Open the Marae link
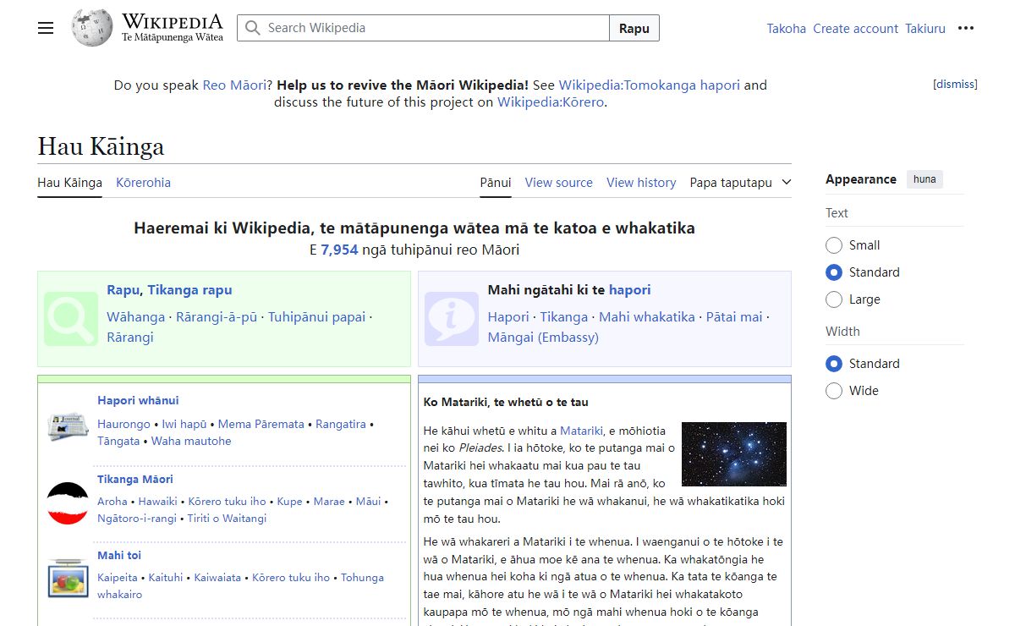 (x=329, y=501)
